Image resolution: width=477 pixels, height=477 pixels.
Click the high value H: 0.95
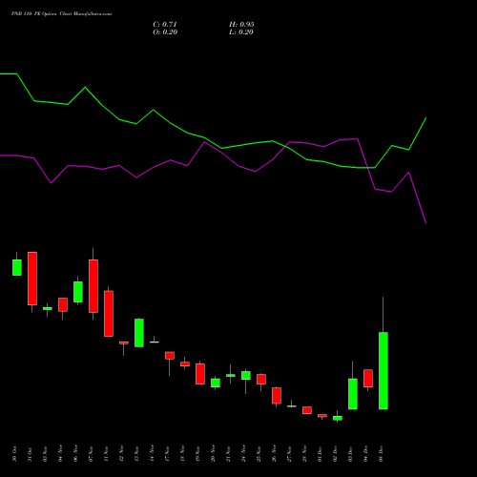tap(241, 25)
